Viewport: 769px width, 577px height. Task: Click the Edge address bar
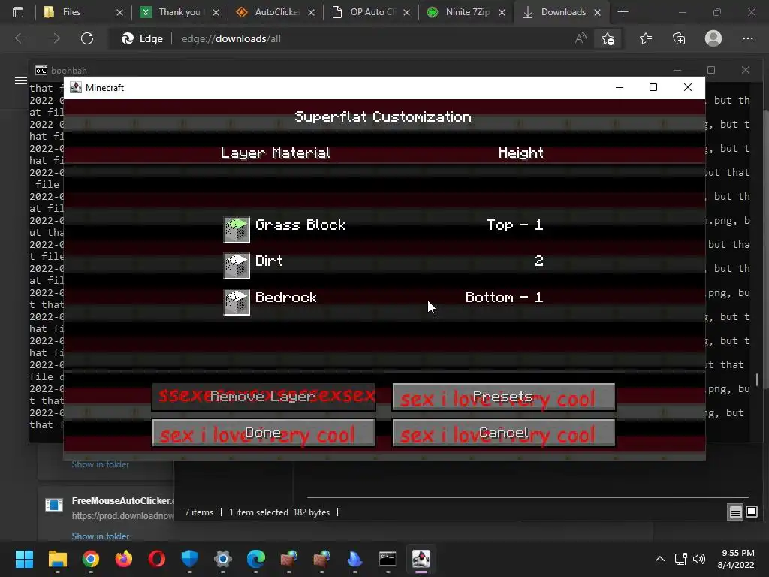(x=343, y=38)
